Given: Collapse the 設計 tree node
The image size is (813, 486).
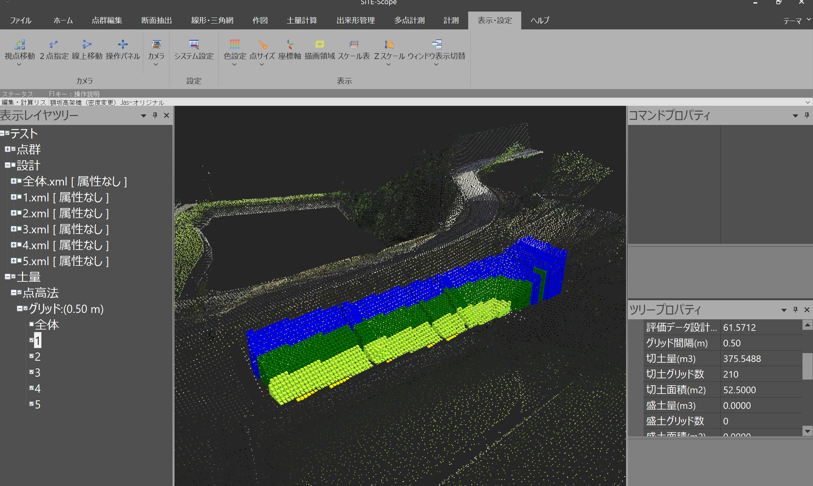Looking at the screenshot, I should (x=7, y=165).
